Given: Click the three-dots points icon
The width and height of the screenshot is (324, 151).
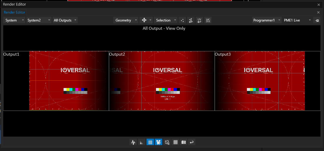Looking at the screenshot, I should (182, 20).
